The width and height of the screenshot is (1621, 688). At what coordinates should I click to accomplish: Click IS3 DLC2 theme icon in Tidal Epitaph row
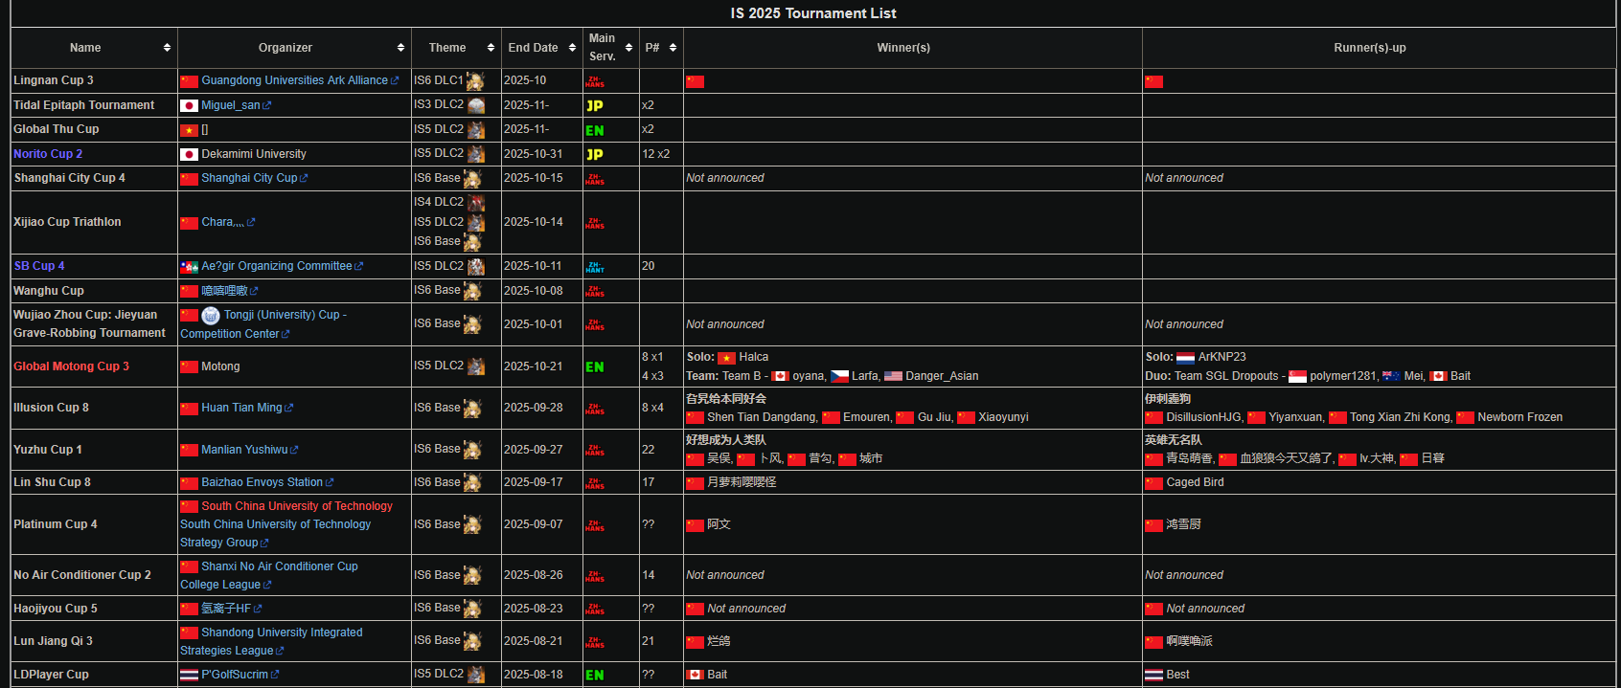click(x=476, y=105)
